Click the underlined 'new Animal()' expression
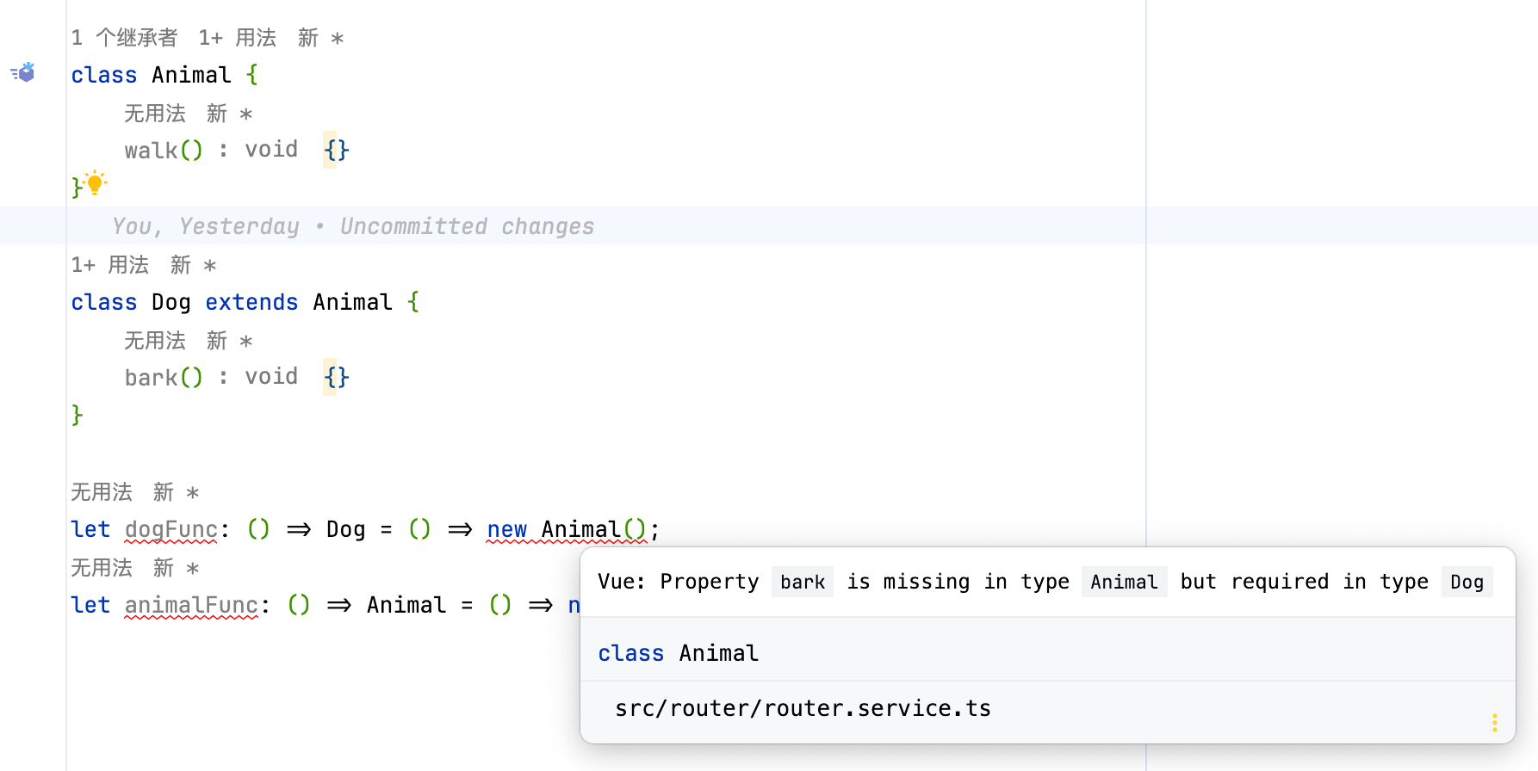Image resolution: width=1538 pixels, height=771 pixels. point(566,529)
